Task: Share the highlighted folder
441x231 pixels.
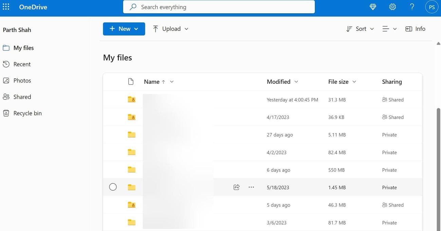Action: click(x=236, y=187)
